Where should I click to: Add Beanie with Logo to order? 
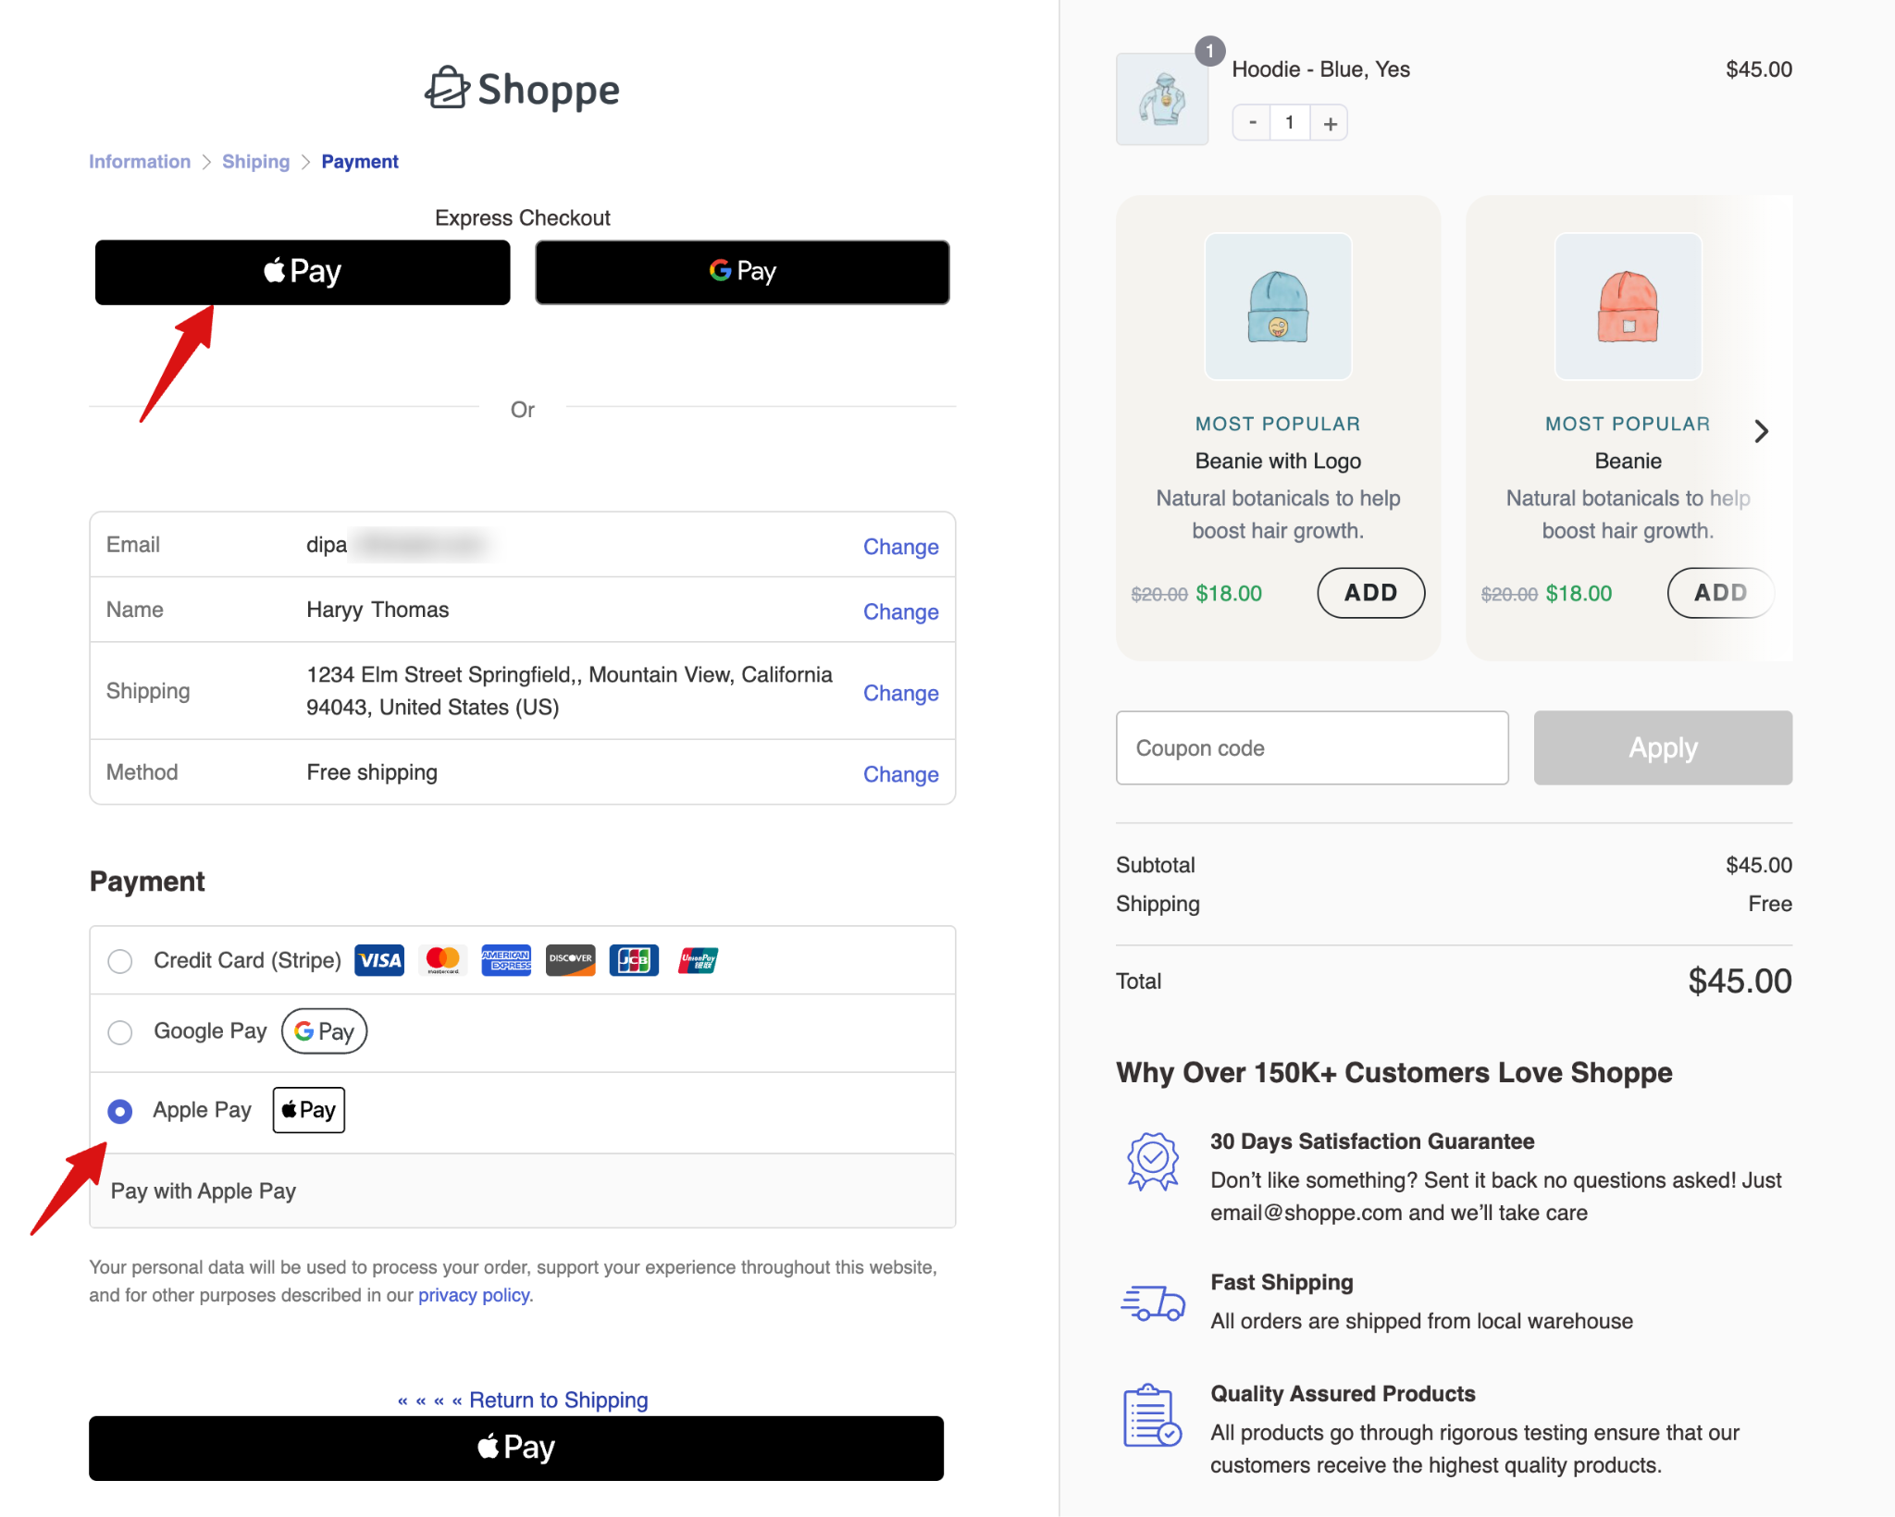point(1370,593)
